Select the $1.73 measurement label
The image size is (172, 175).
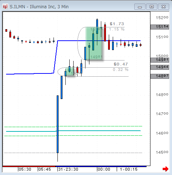[x=117, y=24]
